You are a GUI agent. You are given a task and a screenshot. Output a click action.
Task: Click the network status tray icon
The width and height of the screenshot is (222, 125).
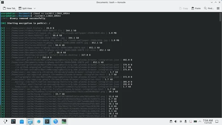point(191,122)
